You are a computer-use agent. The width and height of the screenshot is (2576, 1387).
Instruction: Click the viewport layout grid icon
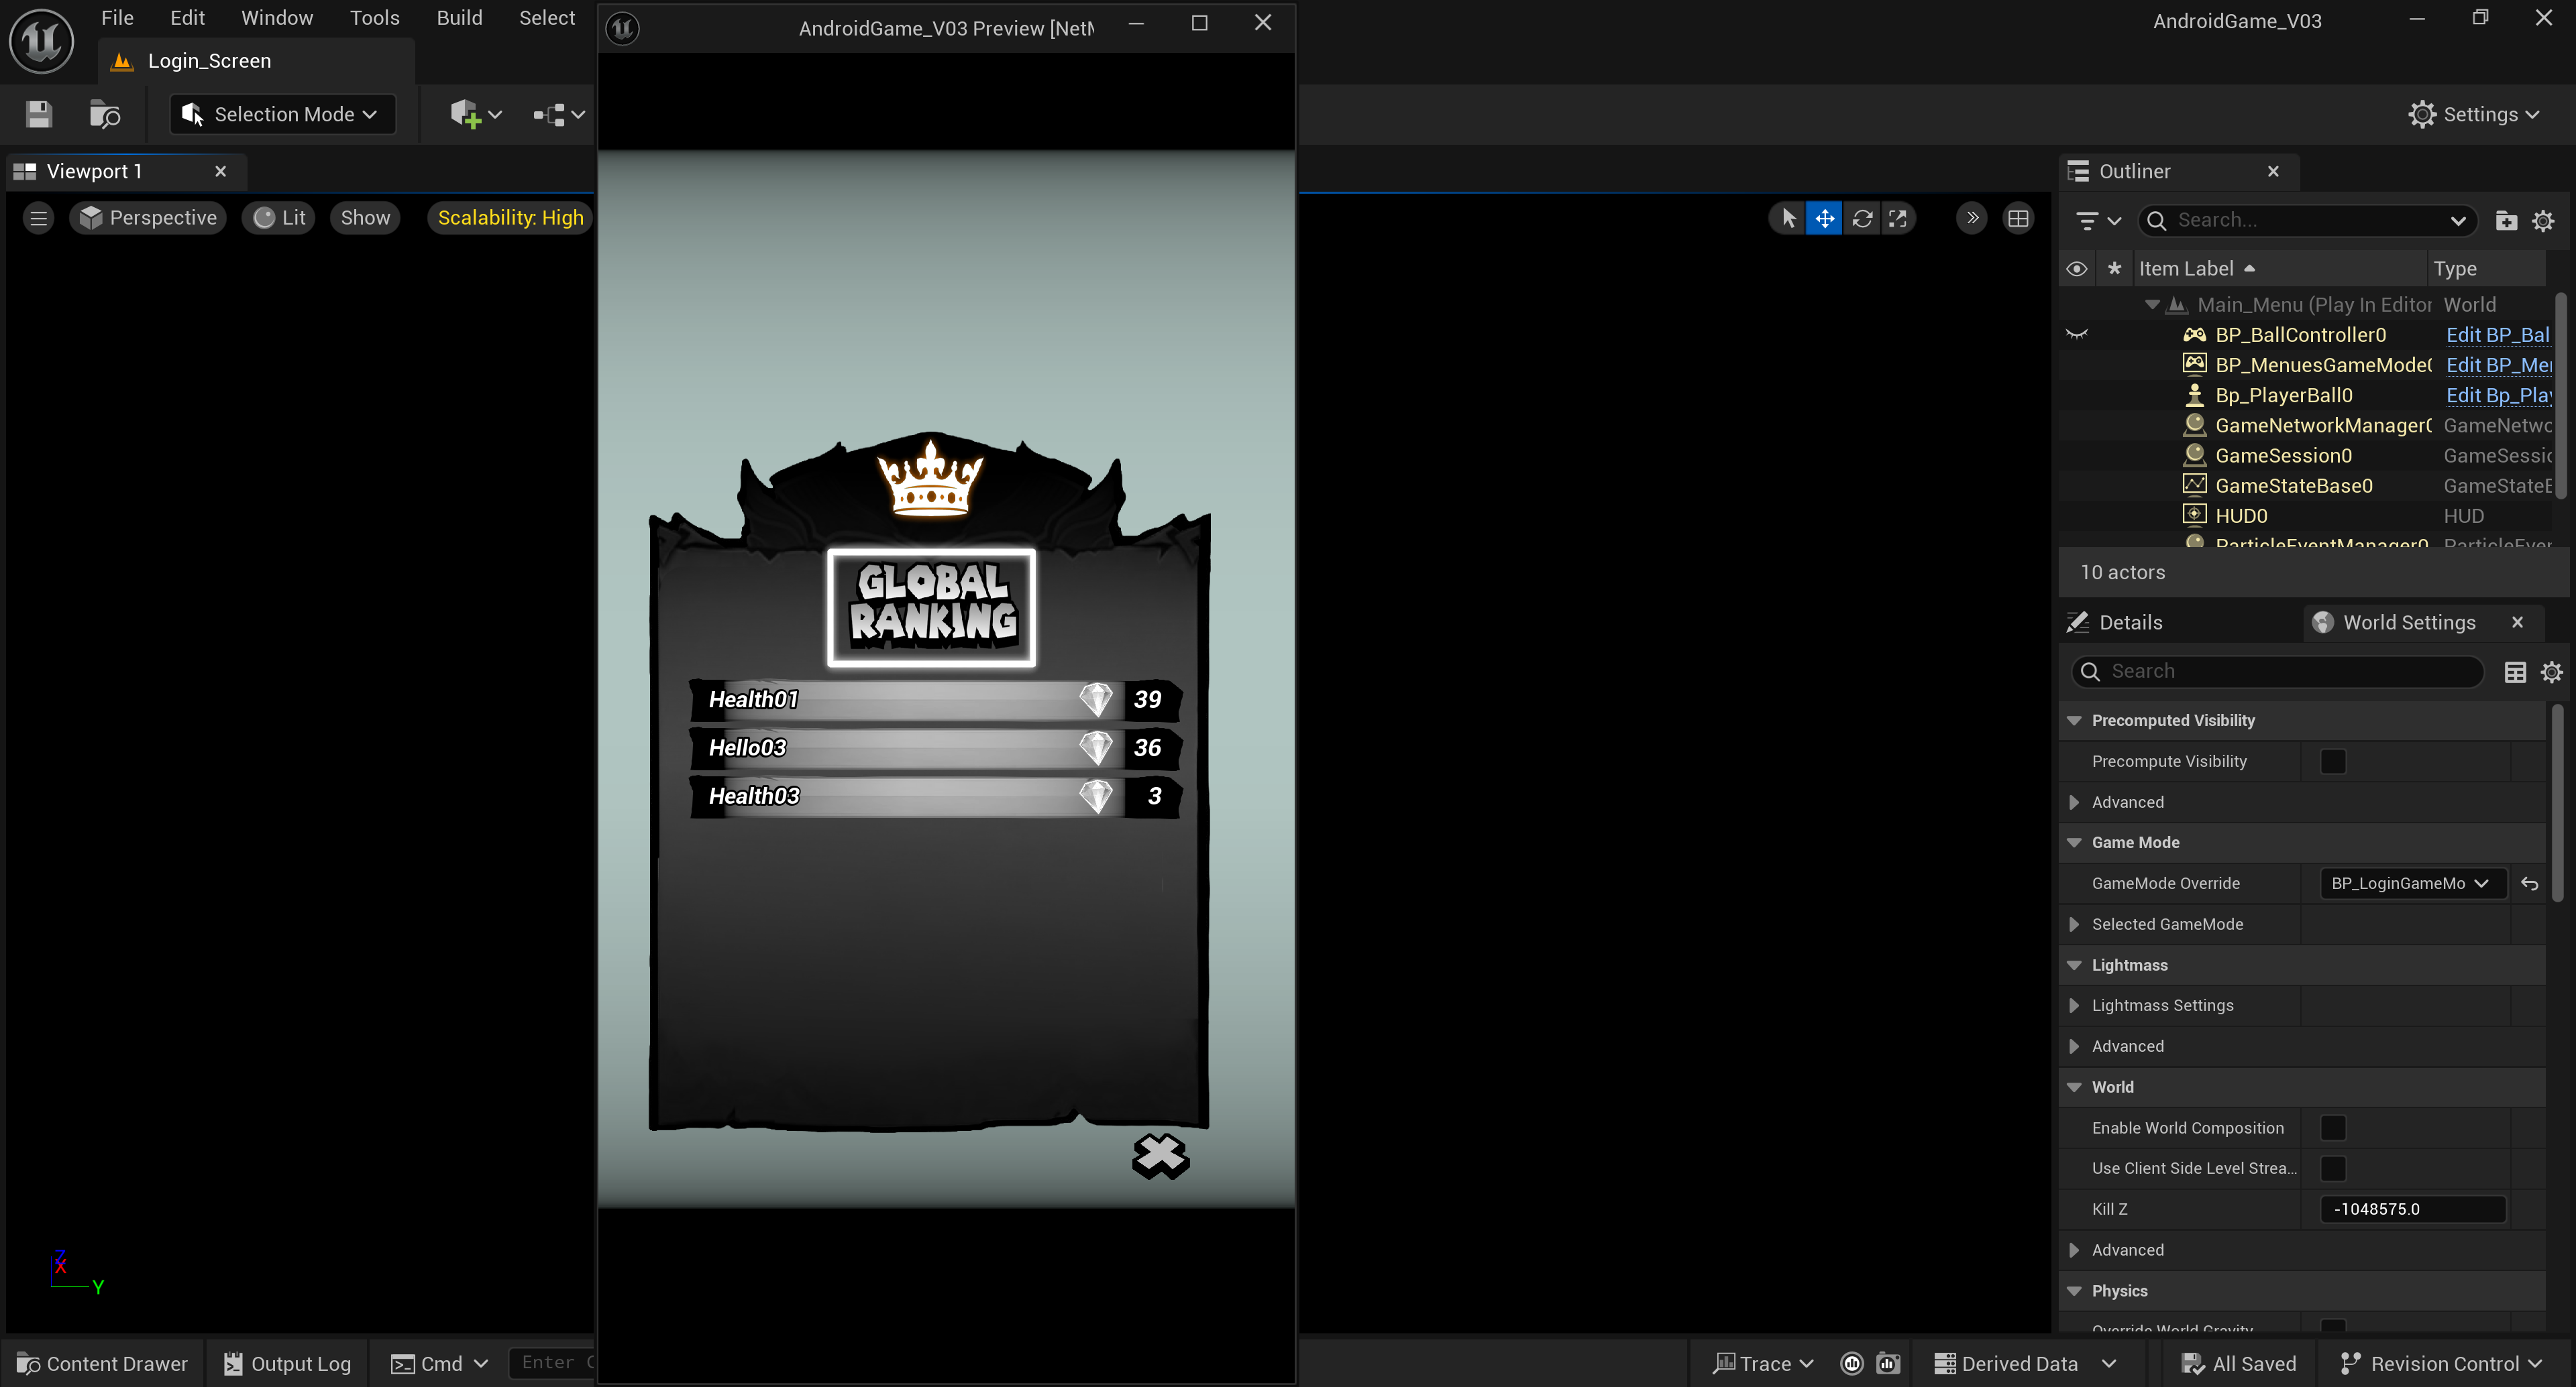tap(2018, 218)
